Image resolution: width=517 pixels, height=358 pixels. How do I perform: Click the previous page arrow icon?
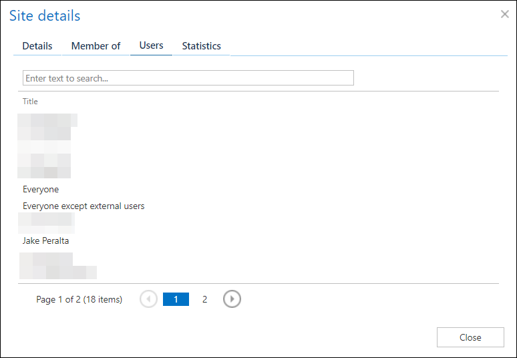pyautogui.click(x=148, y=299)
